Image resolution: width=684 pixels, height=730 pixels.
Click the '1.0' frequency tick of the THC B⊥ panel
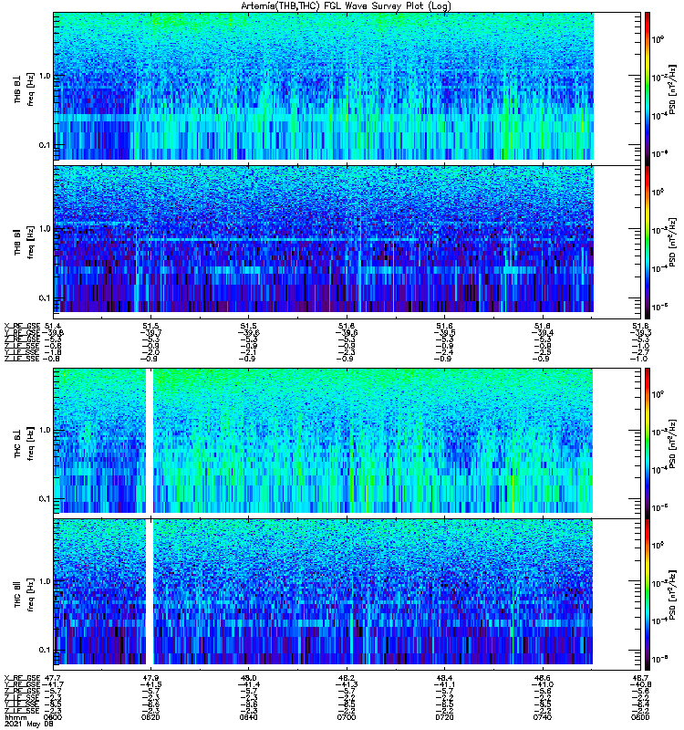coord(45,430)
